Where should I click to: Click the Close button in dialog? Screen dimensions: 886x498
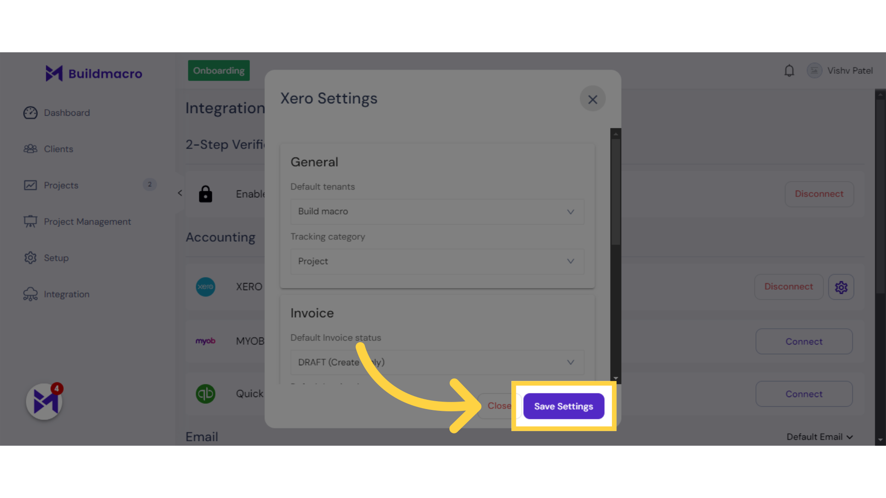click(500, 406)
